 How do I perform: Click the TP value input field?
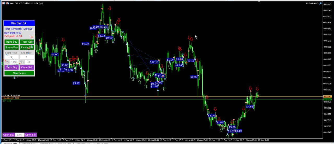[x=14, y=62]
